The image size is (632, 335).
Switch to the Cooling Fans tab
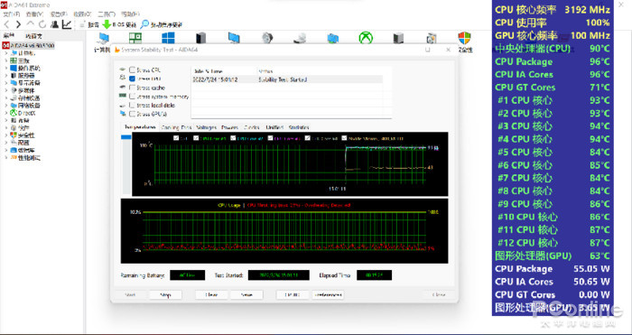(x=176, y=127)
